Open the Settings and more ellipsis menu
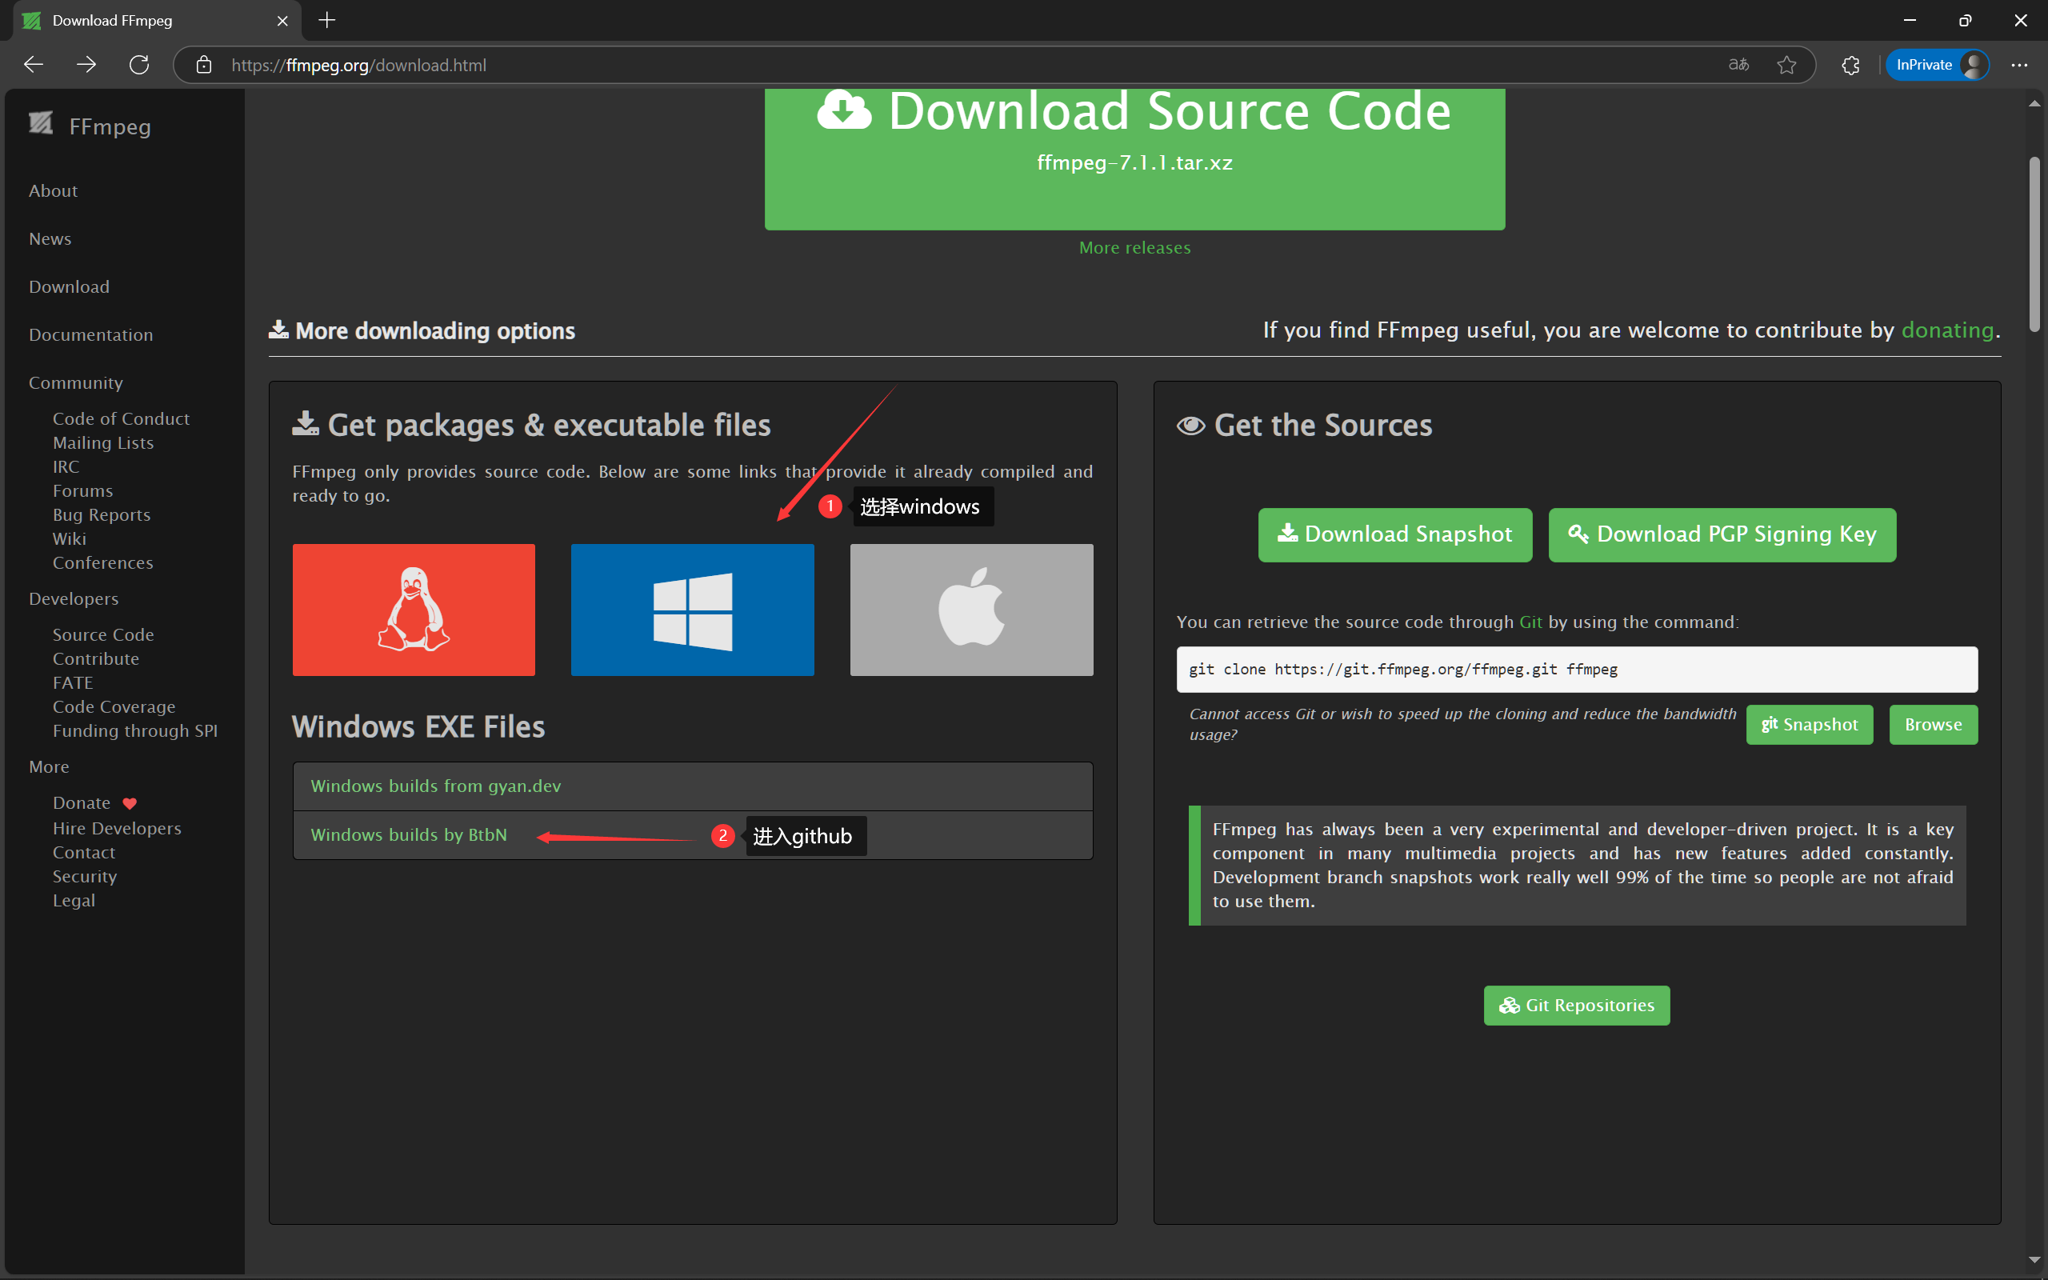The height and width of the screenshot is (1280, 2048). point(2019,65)
